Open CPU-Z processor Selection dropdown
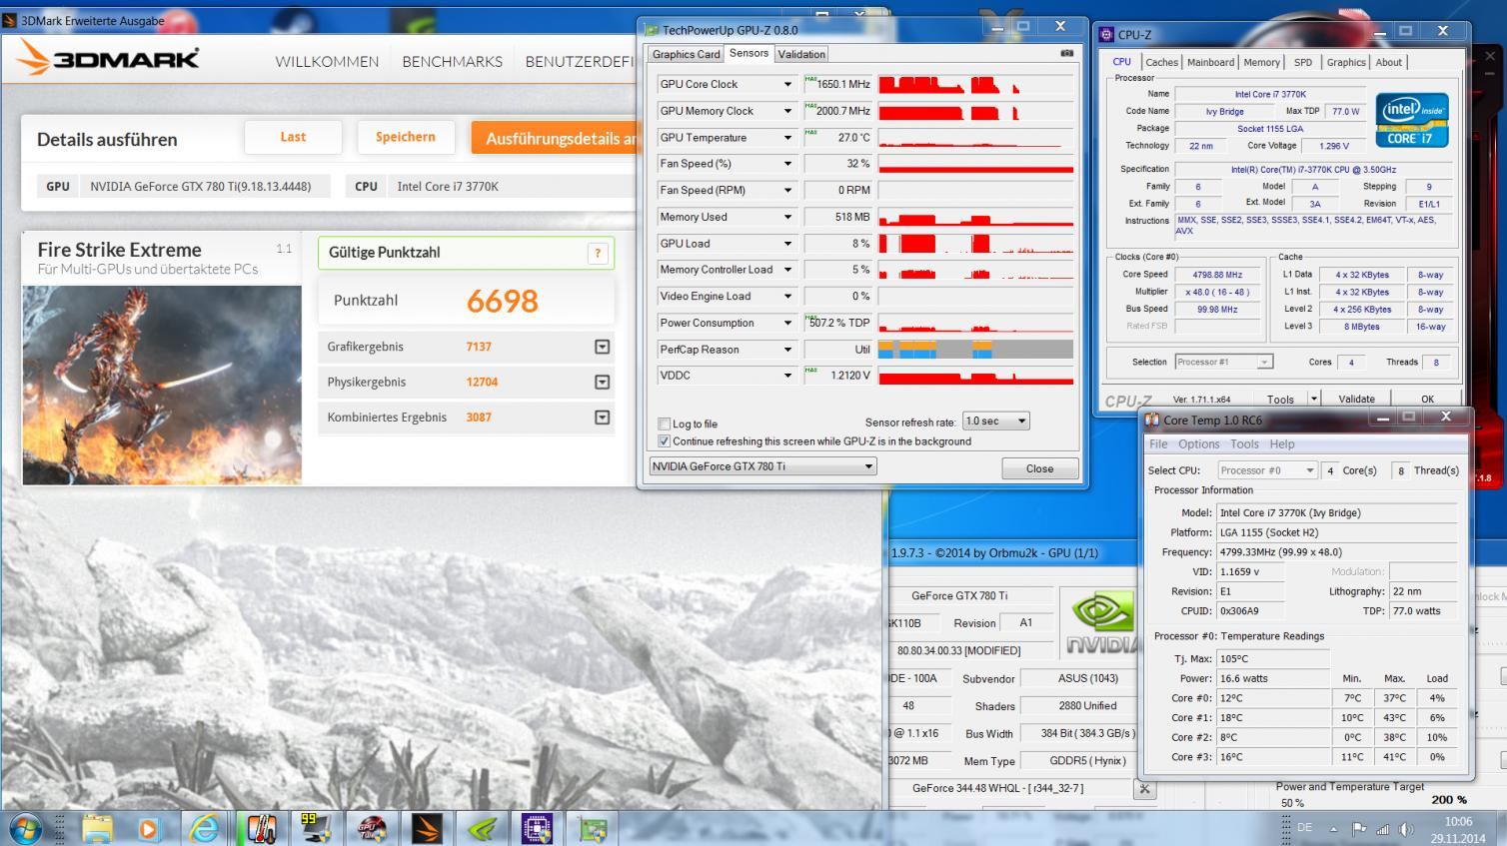The image size is (1507, 846). coord(1223,362)
